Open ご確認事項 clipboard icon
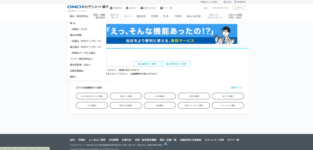The height and width of the screenshot is (150, 313). 111,8
